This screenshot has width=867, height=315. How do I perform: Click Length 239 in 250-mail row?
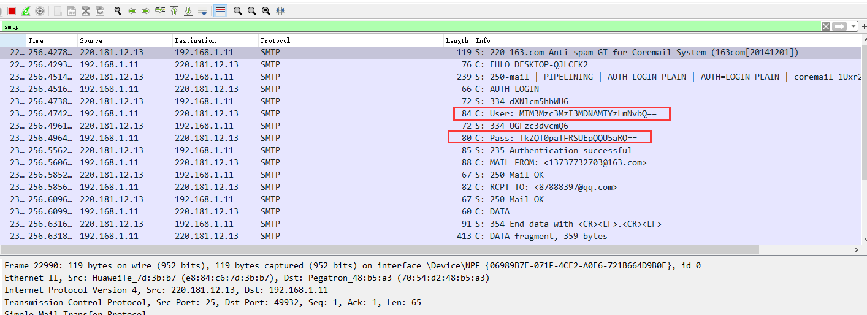click(x=464, y=77)
